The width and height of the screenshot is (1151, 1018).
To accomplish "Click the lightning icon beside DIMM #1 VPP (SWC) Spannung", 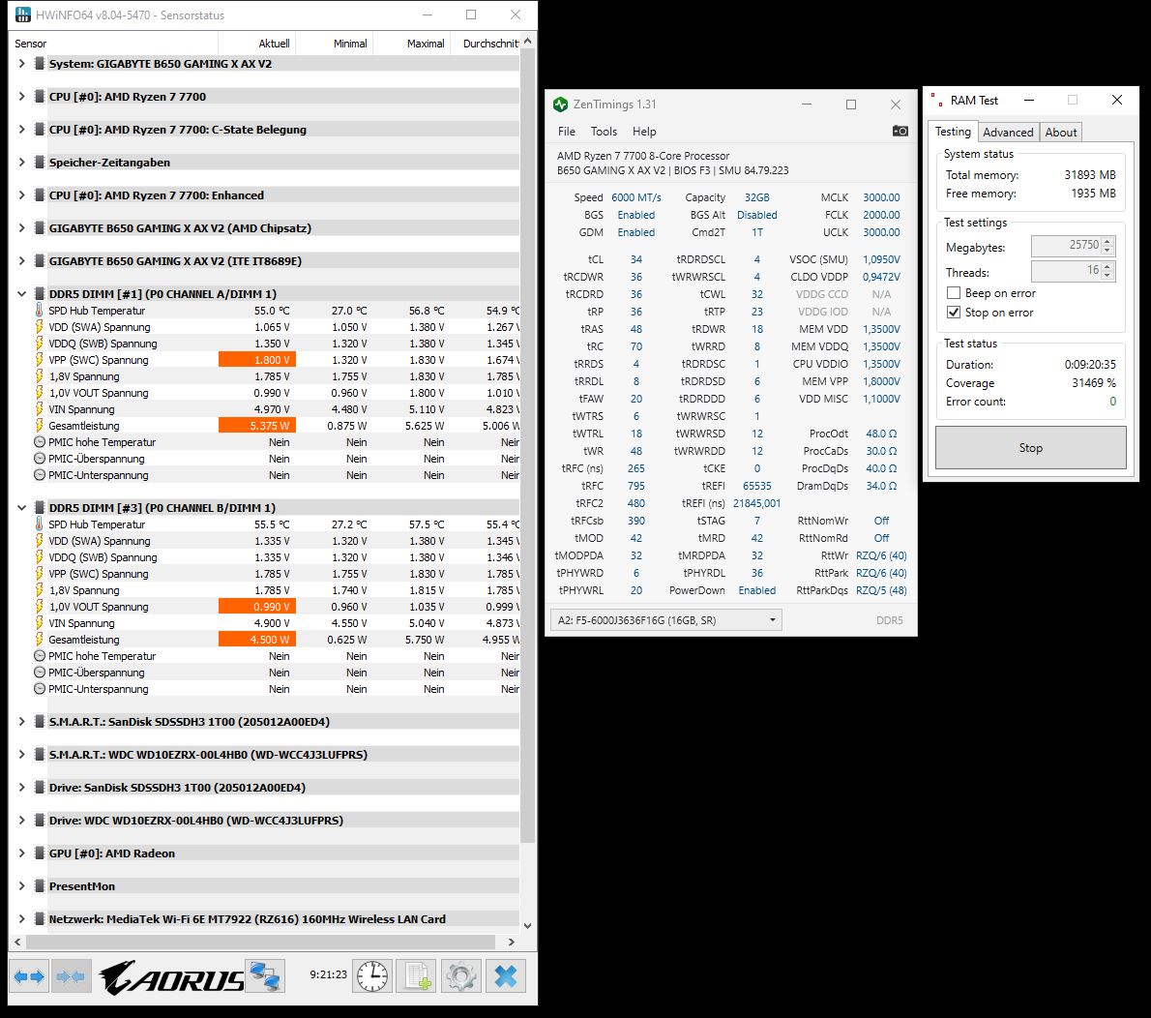I will click(39, 359).
